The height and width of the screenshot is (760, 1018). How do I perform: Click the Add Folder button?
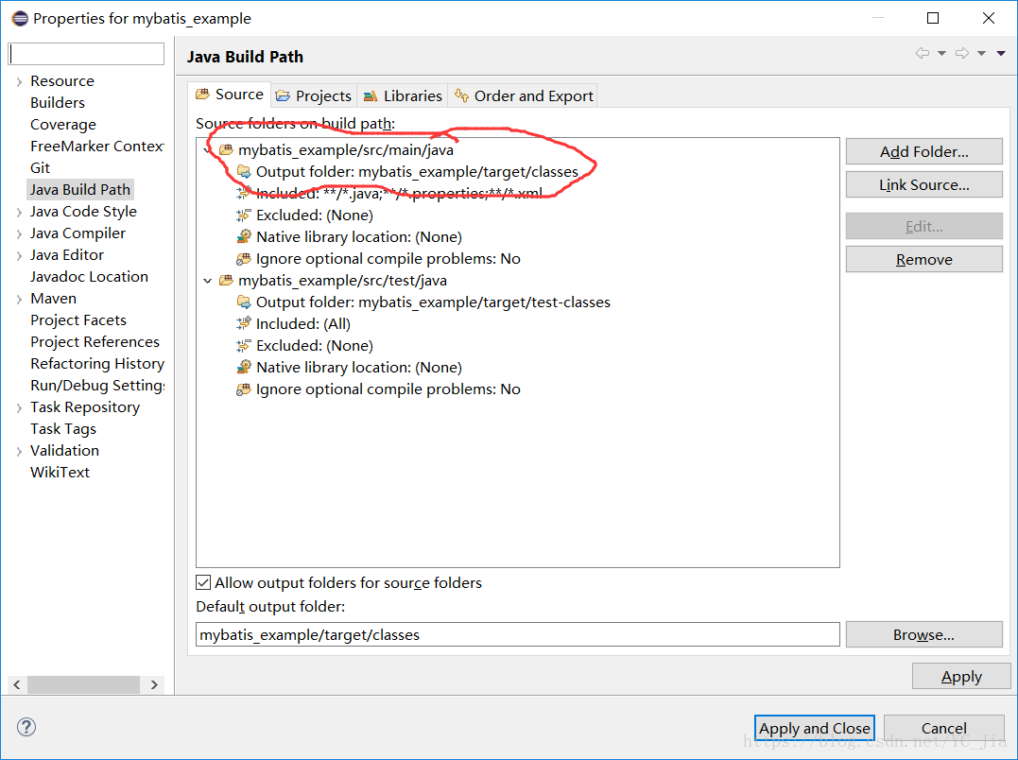pos(923,151)
